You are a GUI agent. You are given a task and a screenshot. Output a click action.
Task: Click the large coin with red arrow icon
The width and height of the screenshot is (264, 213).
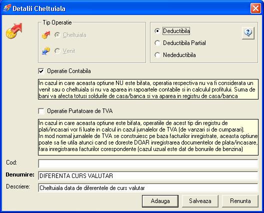[14, 31]
